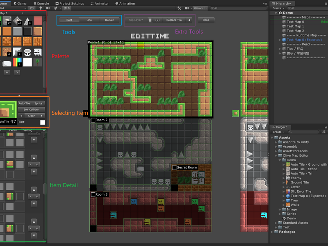Toggle scene audio speaker icon

(48, 8)
